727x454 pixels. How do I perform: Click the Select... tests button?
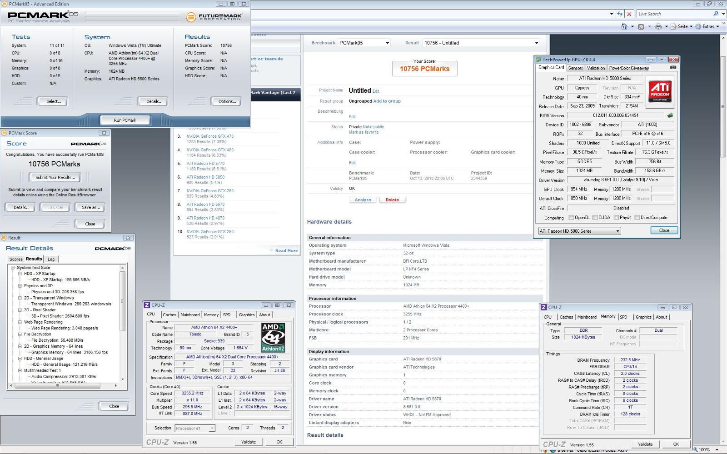coord(54,101)
